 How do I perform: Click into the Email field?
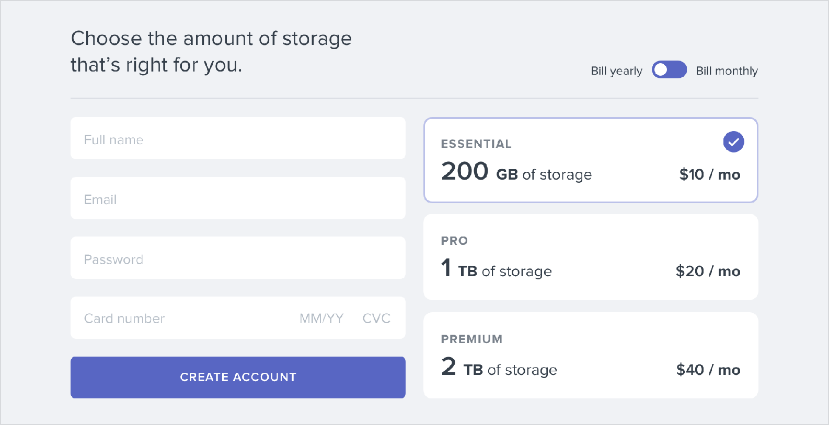pos(238,199)
